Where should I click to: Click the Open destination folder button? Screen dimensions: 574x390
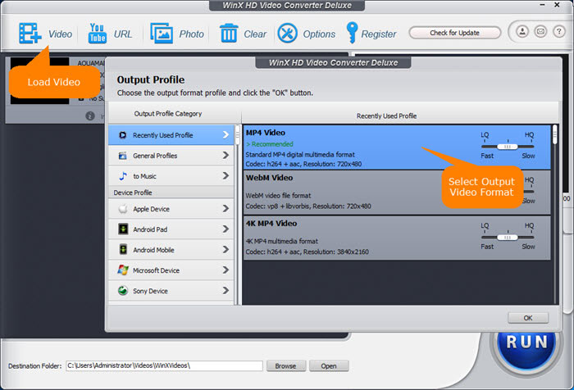[329, 366]
